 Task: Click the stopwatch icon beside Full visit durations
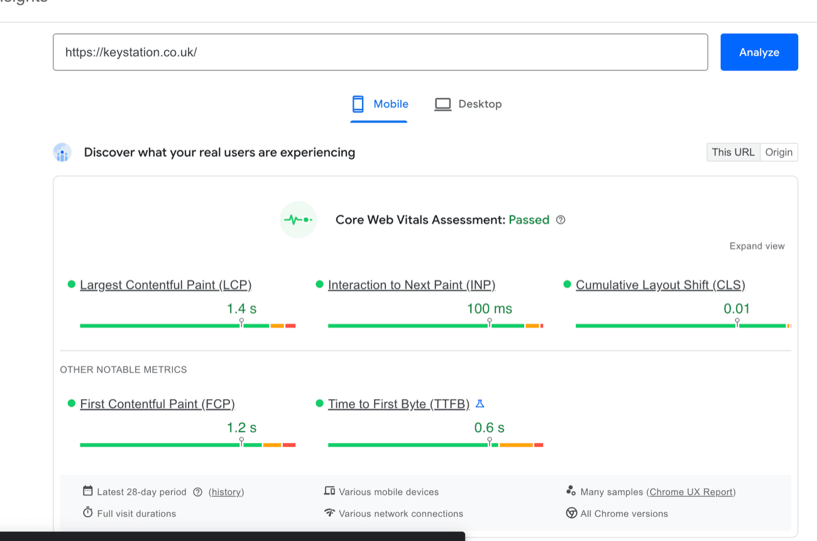click(87, 513)
